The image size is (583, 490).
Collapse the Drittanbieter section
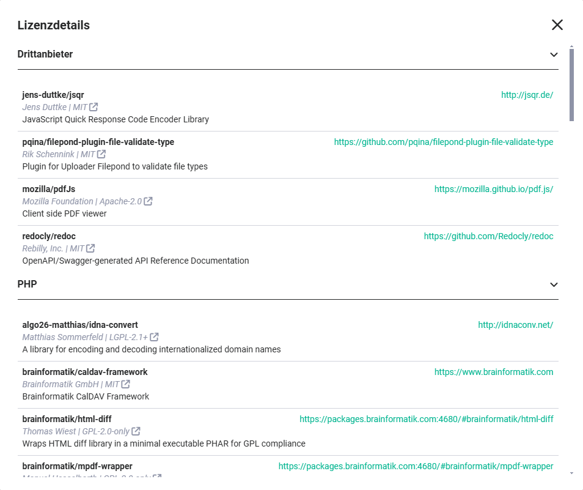(554, 54)
